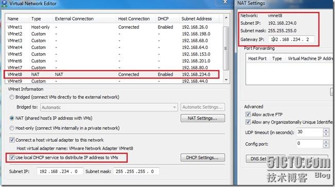
Task: Click the DHCP column header
Action: 167,19
